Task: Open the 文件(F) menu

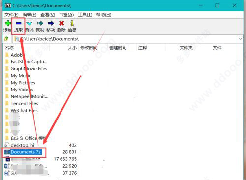Action: tap(11, 15)
